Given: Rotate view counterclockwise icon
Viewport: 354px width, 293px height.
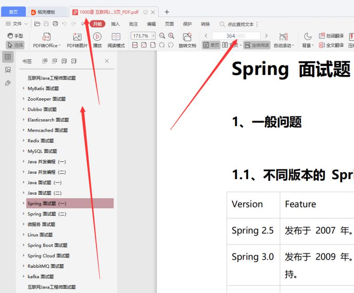Looking at the screenshot, I should tap(171, 45).
